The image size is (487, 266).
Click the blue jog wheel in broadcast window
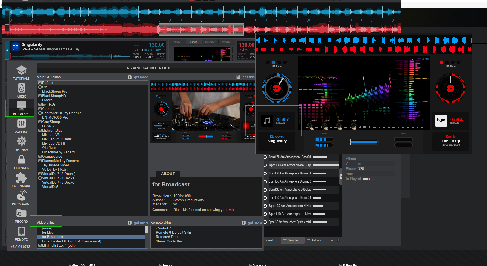pyautogui.click(x=277, y=88)
